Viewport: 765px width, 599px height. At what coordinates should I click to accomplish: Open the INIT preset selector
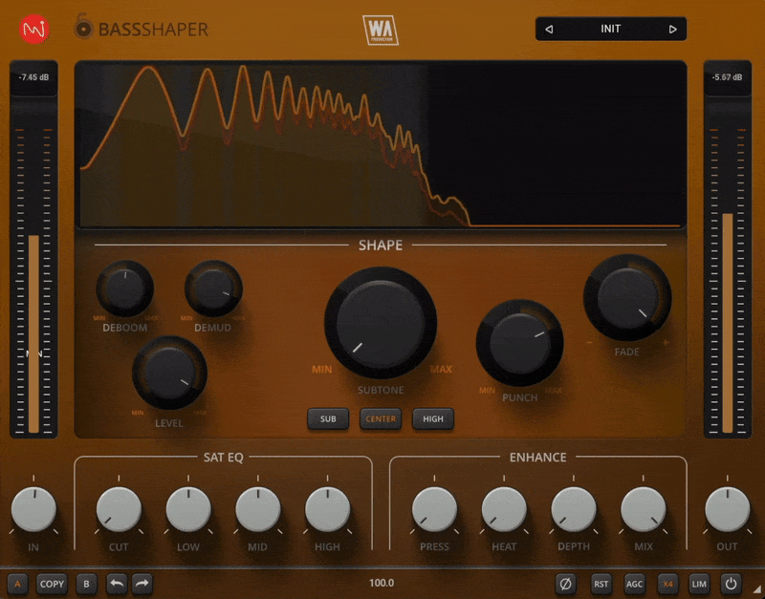pos(611,29)
